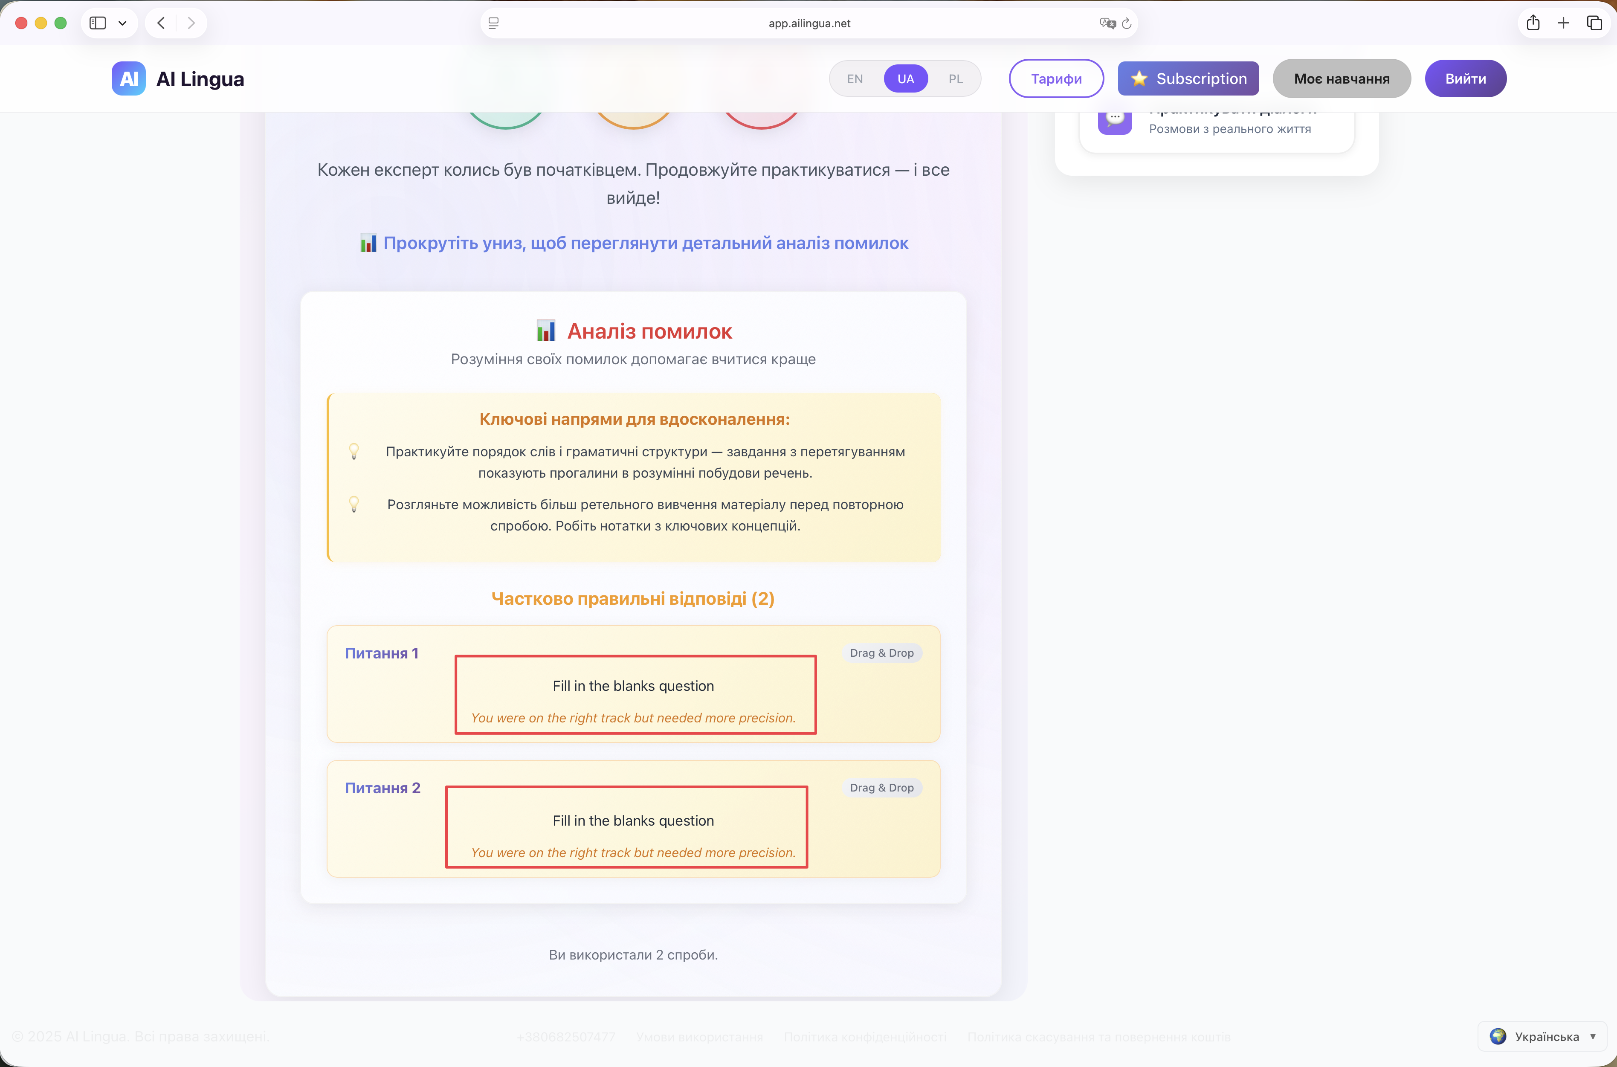Open the Тарифи pricing page
The width and height of the screenshot is (1617, 1067).
pos(1056,79)
